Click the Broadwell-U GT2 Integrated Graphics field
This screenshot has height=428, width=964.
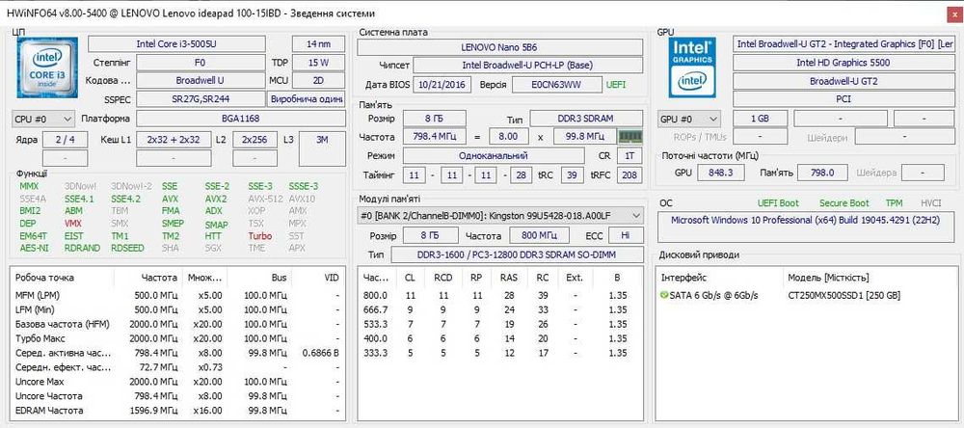point(843,44)
